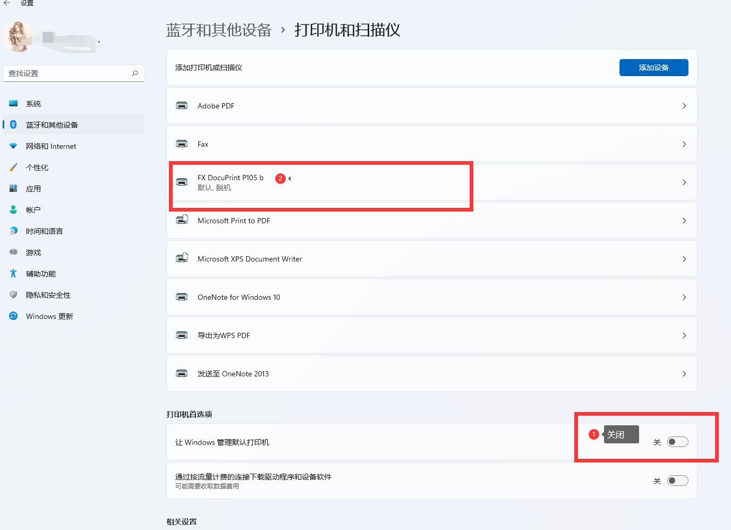Click the back arrow at top left
Viewport: 731px width, 530px height.
(6, 3)
